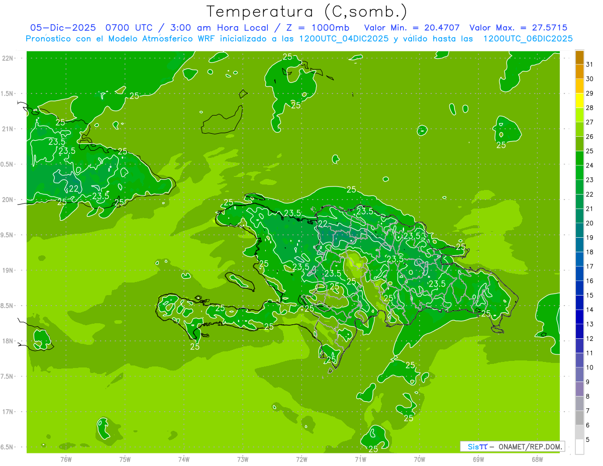Click the 76W longitude axis label
The width and height of the screenshot is (603, 466).
click(x=66, y=459)
